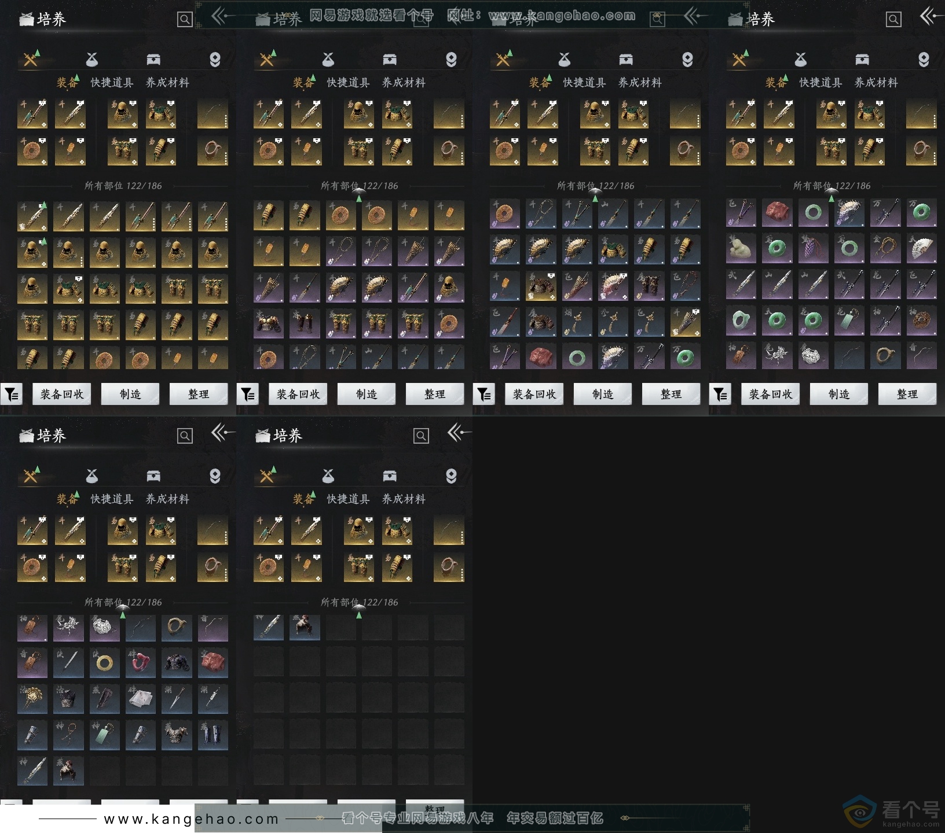Collapse the top-right panel with the double arrow
Viewport: 945px width, 833px height.
931,16
